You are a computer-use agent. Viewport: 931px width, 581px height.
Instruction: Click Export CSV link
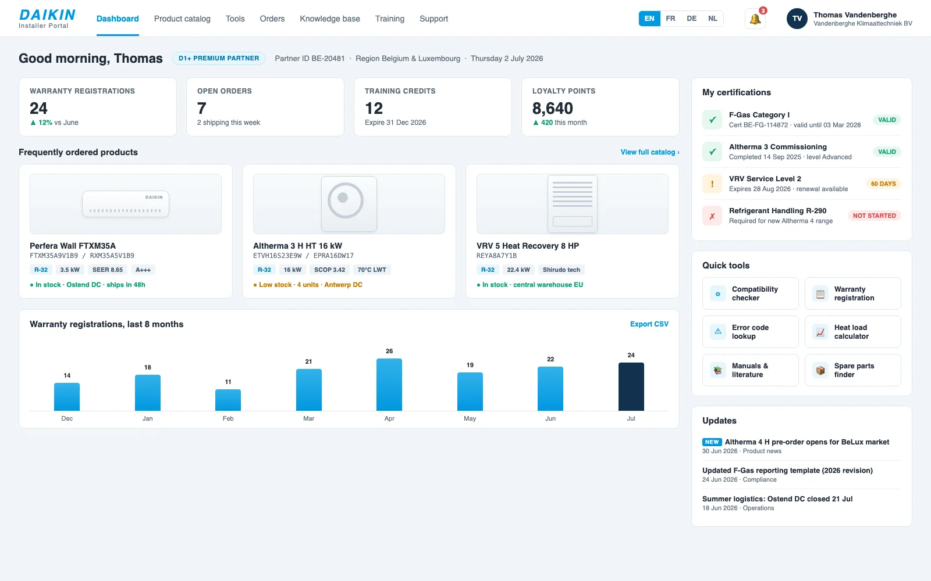point(649,324)
